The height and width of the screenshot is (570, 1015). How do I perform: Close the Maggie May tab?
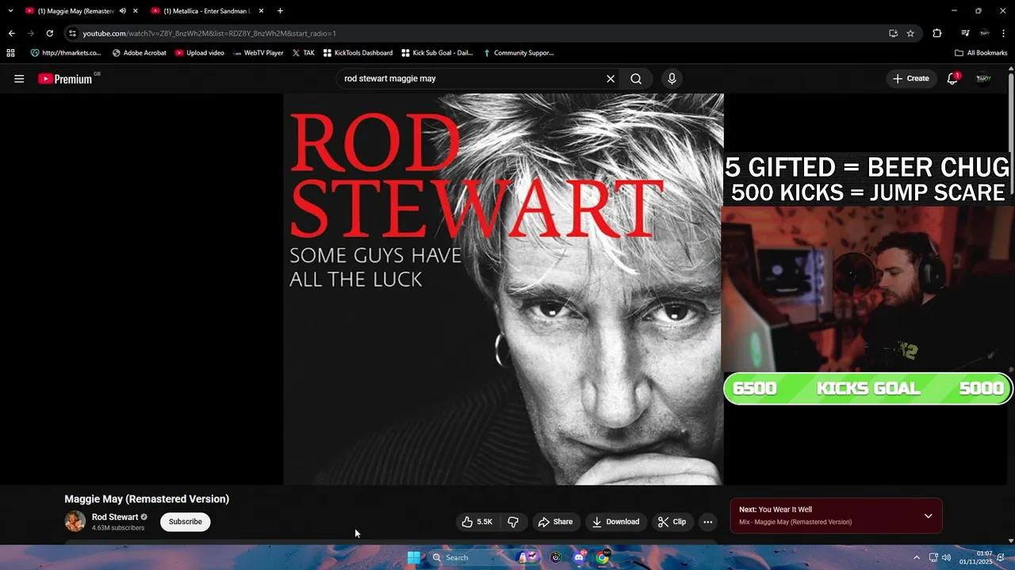click(x=136, y=11)
